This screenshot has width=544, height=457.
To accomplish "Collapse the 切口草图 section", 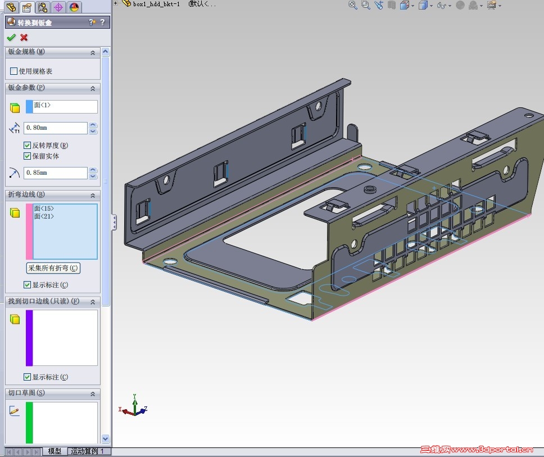I will click(93, 394).
